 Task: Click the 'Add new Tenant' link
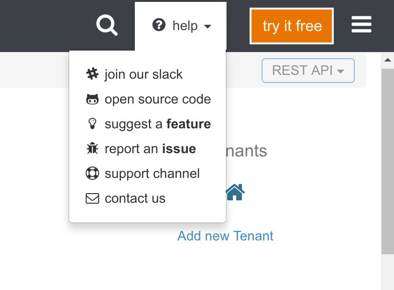225,236
